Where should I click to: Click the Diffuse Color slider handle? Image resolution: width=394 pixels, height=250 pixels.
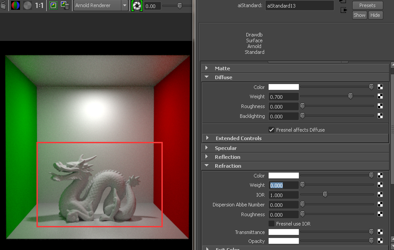pos(371,87)
